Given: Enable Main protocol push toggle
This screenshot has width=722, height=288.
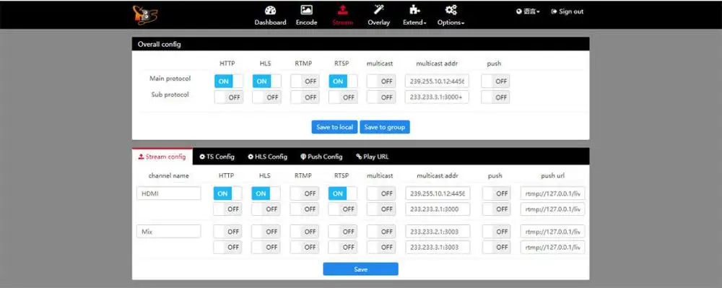Looking at the screenshot, I should click(x=495, y=82).
